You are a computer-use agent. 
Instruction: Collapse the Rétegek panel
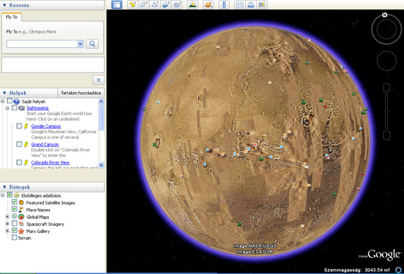[x=4, y=187]
